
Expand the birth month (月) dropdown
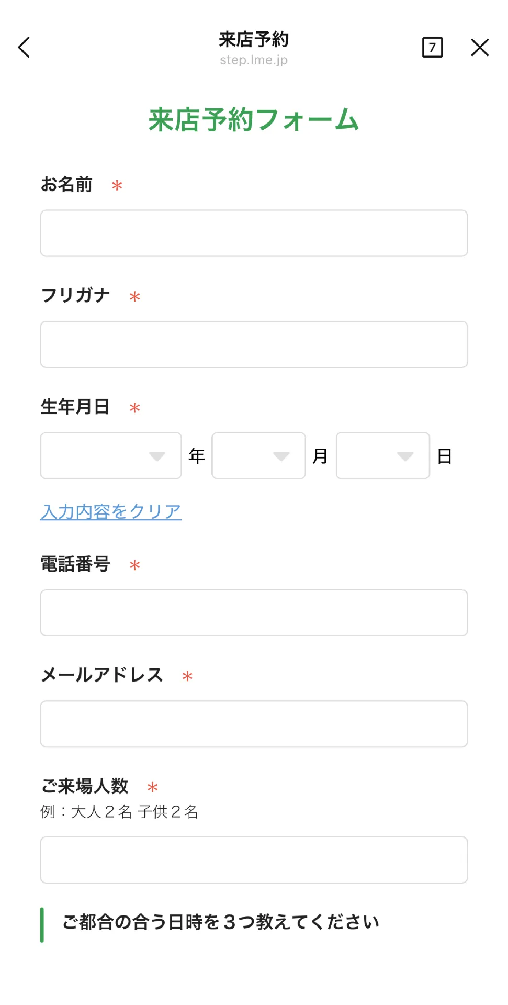(x=258, y=456)
